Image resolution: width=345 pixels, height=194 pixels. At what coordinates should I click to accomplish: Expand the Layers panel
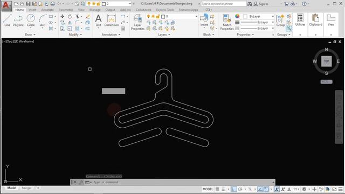[164, 34]
